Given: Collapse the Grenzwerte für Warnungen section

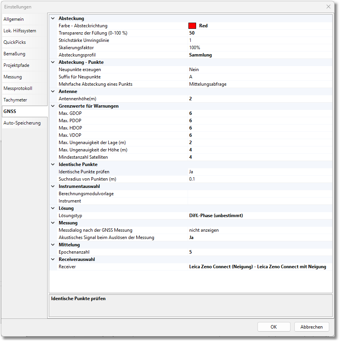Looking at the screenshot, I should coord(53,106).
